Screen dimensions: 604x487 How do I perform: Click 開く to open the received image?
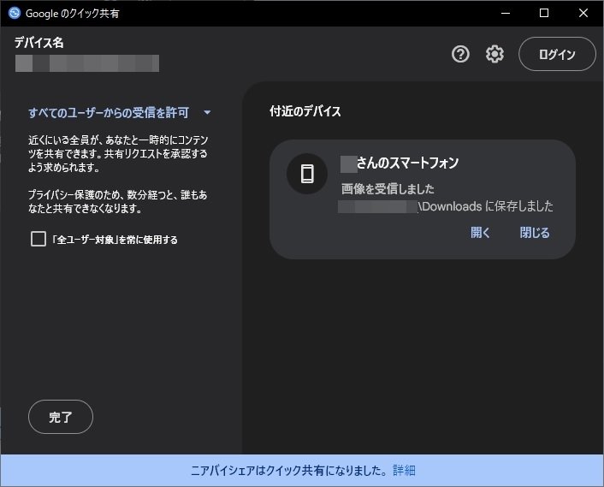tap(480, 232)
